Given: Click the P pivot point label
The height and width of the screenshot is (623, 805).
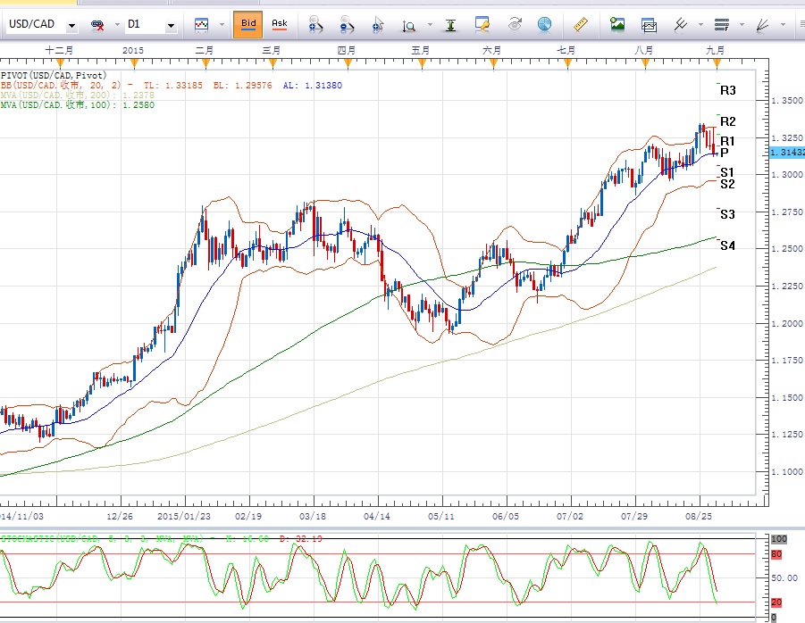Looking at the screenshot, I should pyautogui.click(x=725, y=153).
